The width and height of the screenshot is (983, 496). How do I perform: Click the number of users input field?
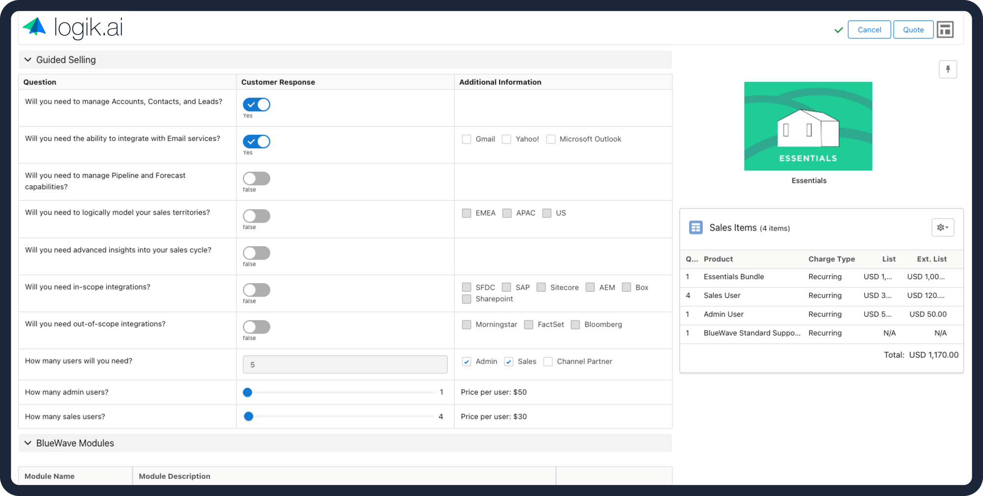(x=345, y=365)
